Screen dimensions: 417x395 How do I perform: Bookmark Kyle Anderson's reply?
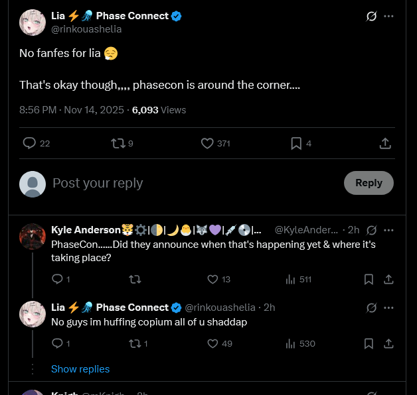pyautogui.click(x=369, y=279)
